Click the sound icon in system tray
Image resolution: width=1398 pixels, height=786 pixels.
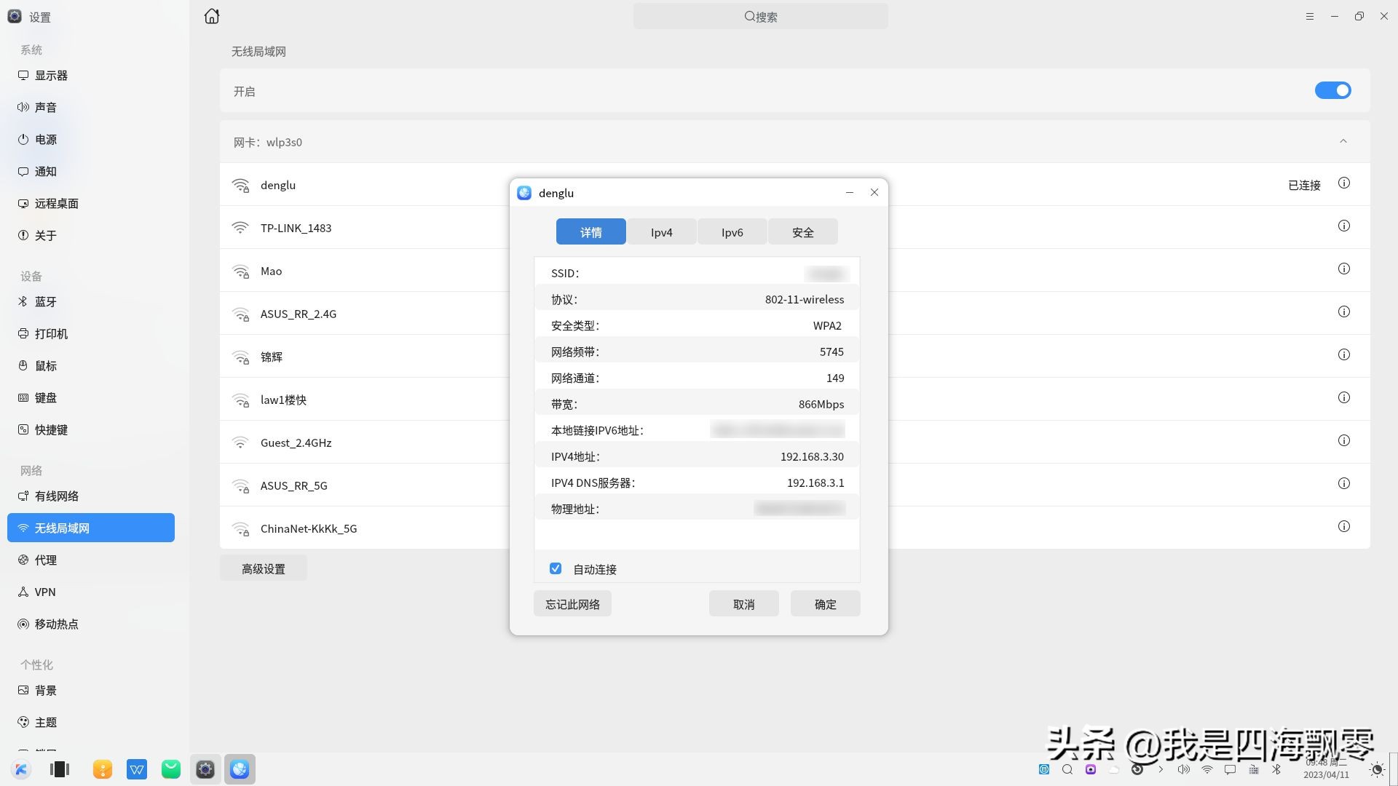tap(1184, 769)
